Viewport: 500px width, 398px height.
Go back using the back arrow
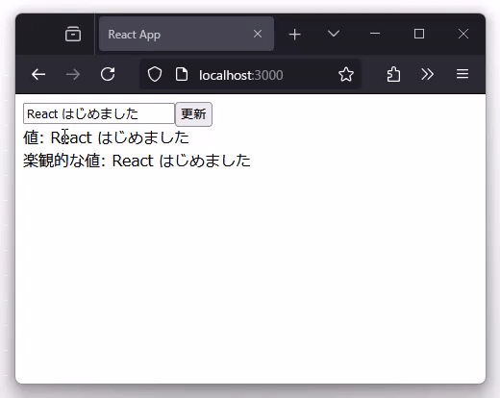[x=38, y=75]
